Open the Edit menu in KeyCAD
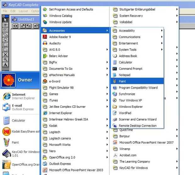 13,11
